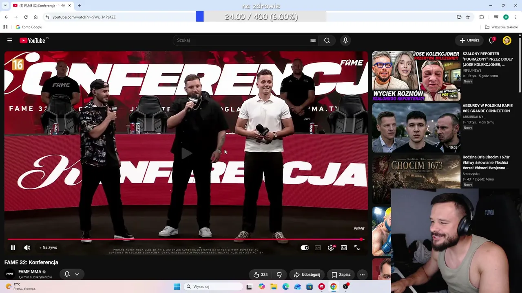Share the video via Udostępnij
This screenshot has width=522, height=293.
tap(307, 275)
